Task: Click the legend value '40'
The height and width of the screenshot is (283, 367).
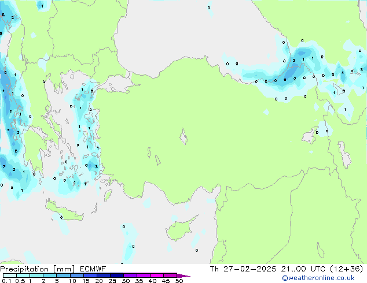Action: pos(152,281)
